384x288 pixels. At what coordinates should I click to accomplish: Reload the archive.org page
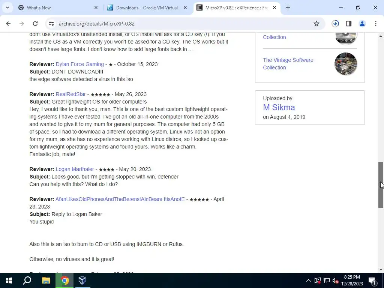[x=35, y=24]
